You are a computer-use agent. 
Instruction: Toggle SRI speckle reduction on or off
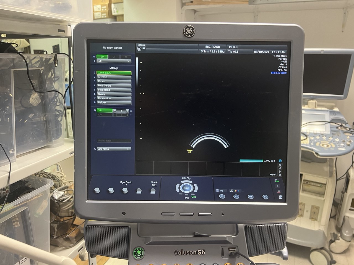[105, 110]
